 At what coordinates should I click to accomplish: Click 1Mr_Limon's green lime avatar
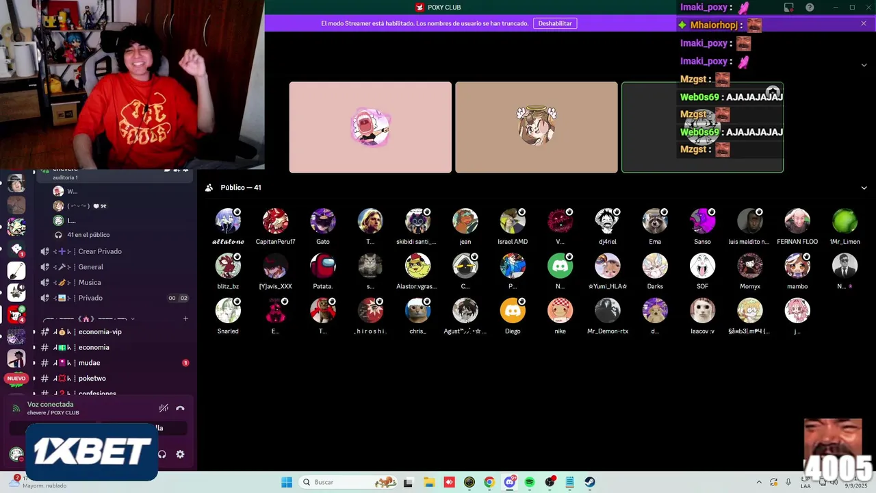point(845,221)
